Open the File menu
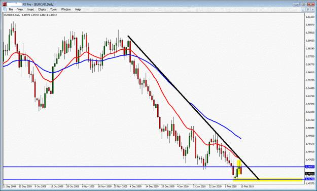 tap(11, 9)
